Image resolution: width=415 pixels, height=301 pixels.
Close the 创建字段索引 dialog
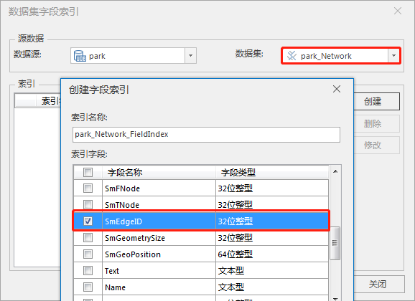click(337, 89)
